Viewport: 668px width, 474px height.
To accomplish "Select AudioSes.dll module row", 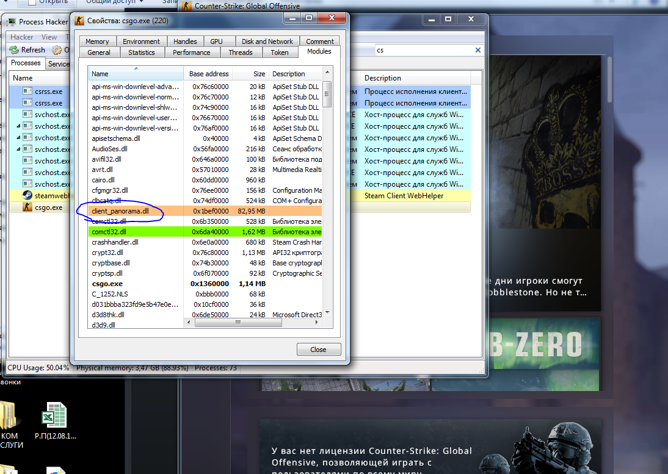I will tap(205, 149).
